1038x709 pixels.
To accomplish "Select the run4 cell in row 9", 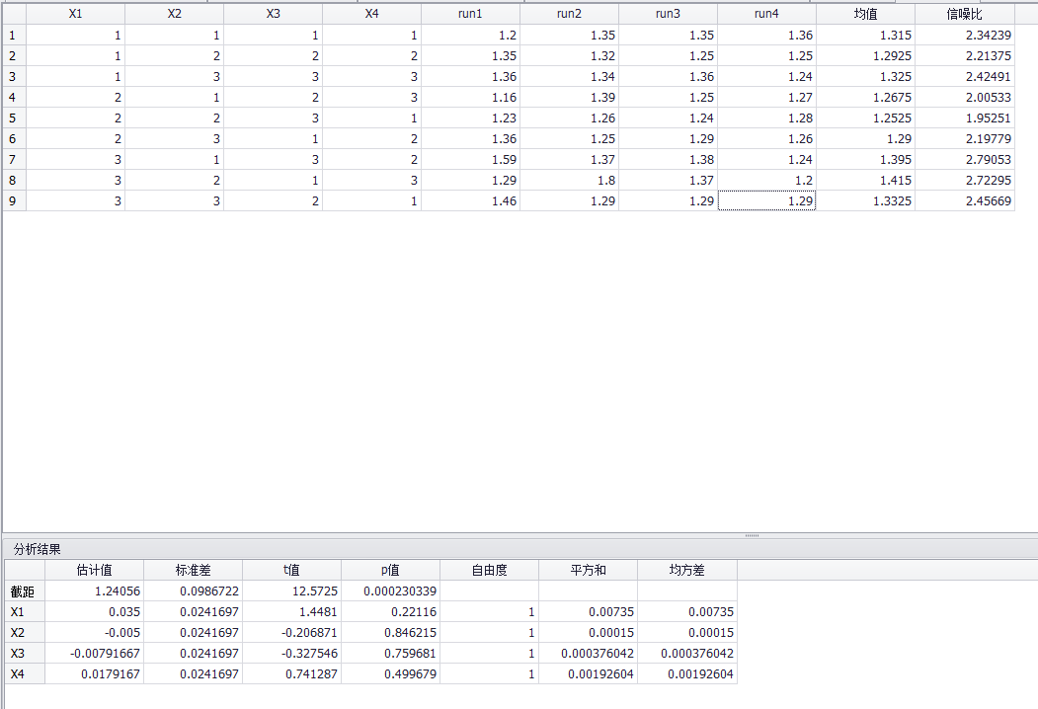I will (767, 200).
